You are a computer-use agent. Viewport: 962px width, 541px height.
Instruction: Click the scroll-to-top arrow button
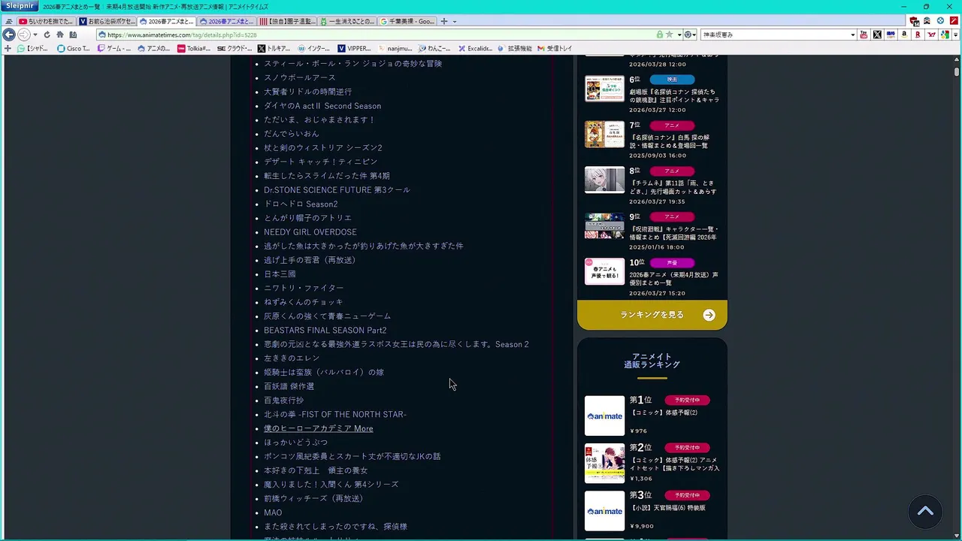926,512
